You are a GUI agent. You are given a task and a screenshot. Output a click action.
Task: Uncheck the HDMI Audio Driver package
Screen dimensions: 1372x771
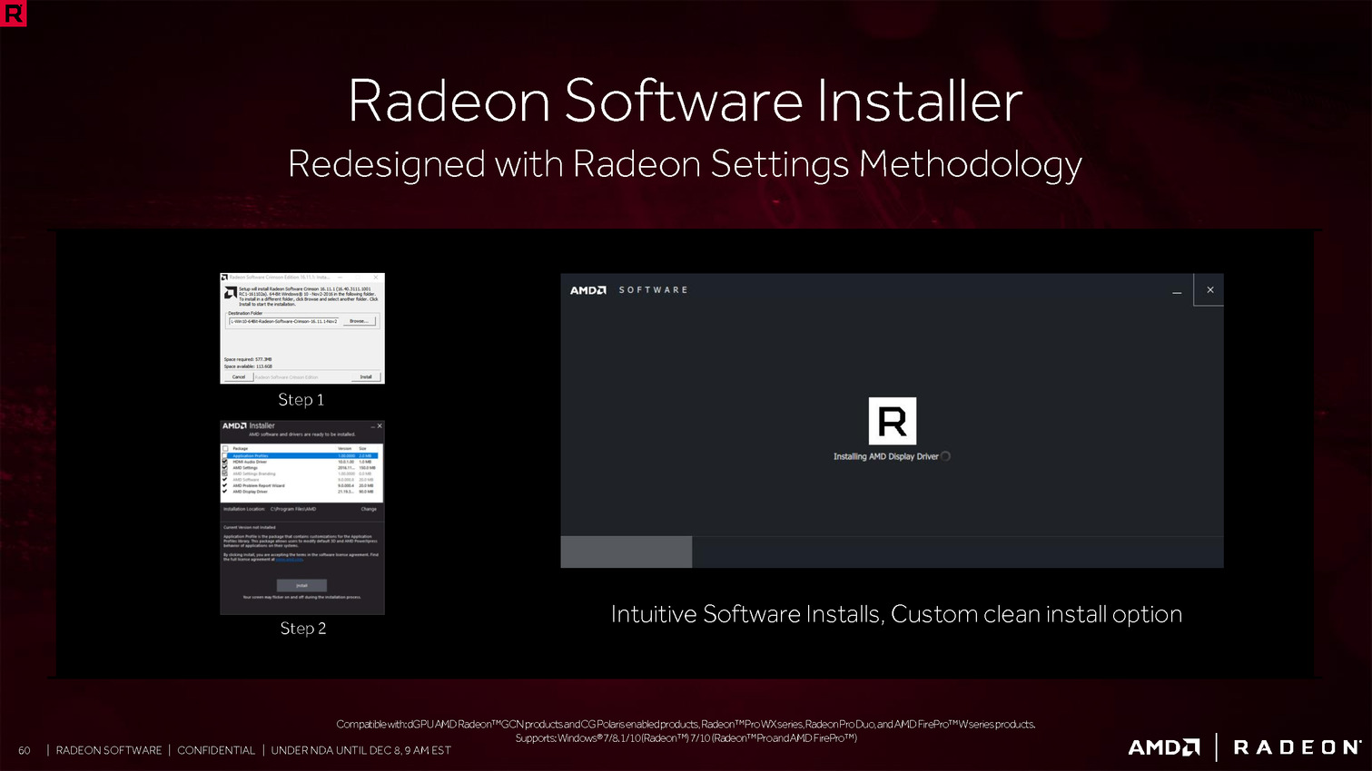pos(225,462)
